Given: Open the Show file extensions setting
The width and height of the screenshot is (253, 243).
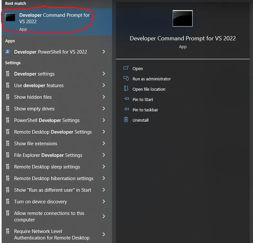Looking at the screenshot, I should coord(36,144).
